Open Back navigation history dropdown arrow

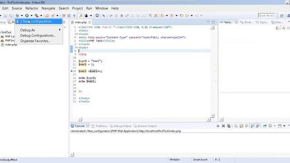(192, 16)
